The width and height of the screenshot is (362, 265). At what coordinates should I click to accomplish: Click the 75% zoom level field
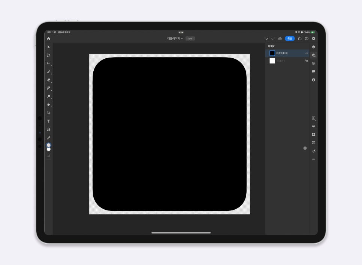pos(190,38)
